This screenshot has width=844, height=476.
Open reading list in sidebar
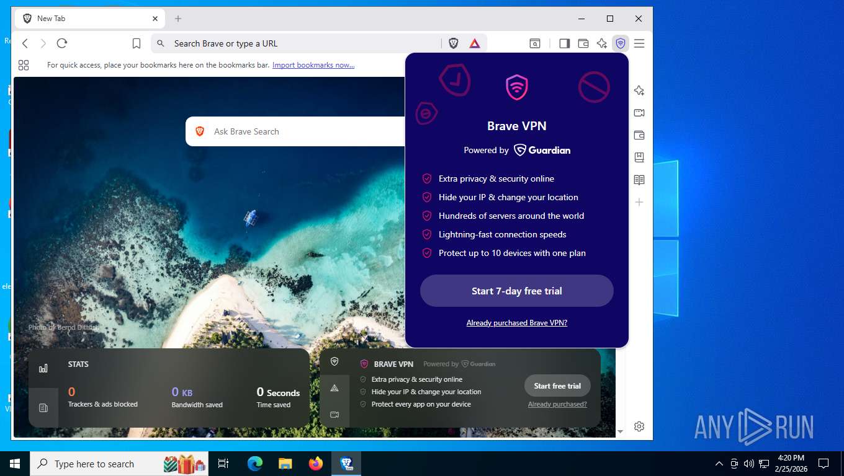(639, 180)
